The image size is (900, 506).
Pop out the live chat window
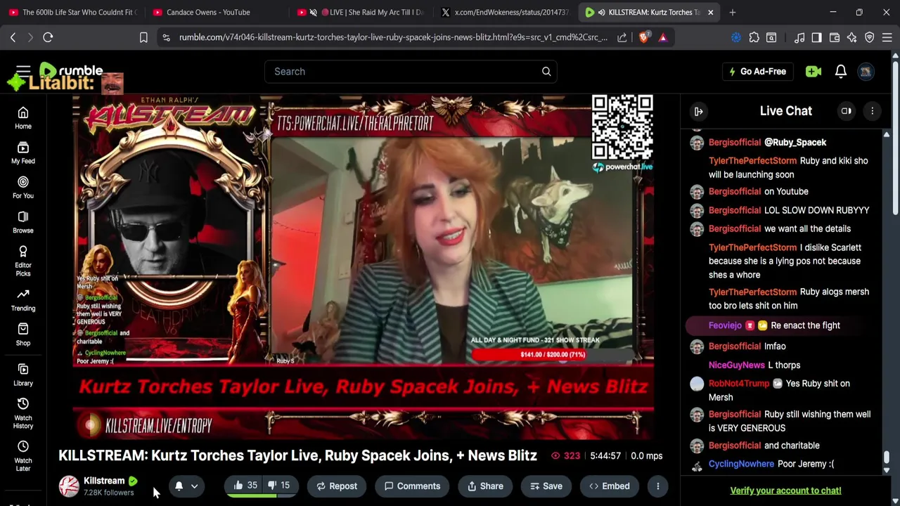pyautogui.click(x=847, y=111)
